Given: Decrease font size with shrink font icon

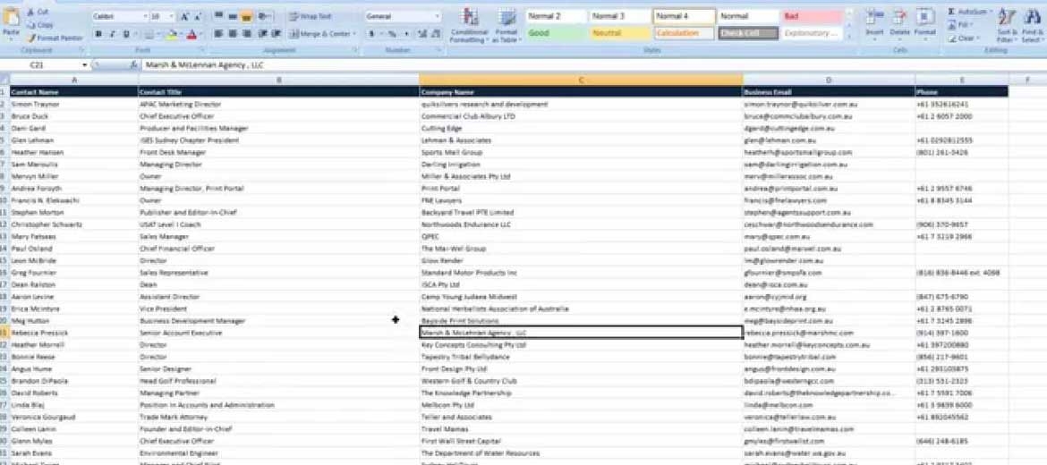Looking at the screenshot, I should 198,16.
